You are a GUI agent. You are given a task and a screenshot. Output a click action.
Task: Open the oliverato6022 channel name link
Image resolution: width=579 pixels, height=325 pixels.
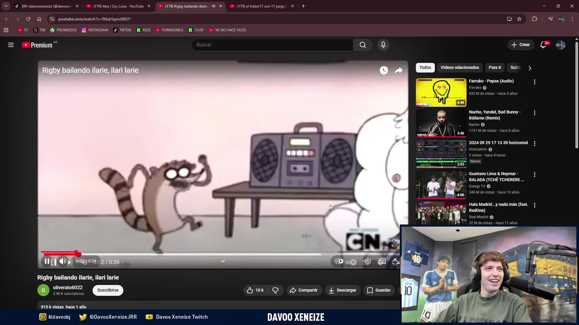[67, 288]
